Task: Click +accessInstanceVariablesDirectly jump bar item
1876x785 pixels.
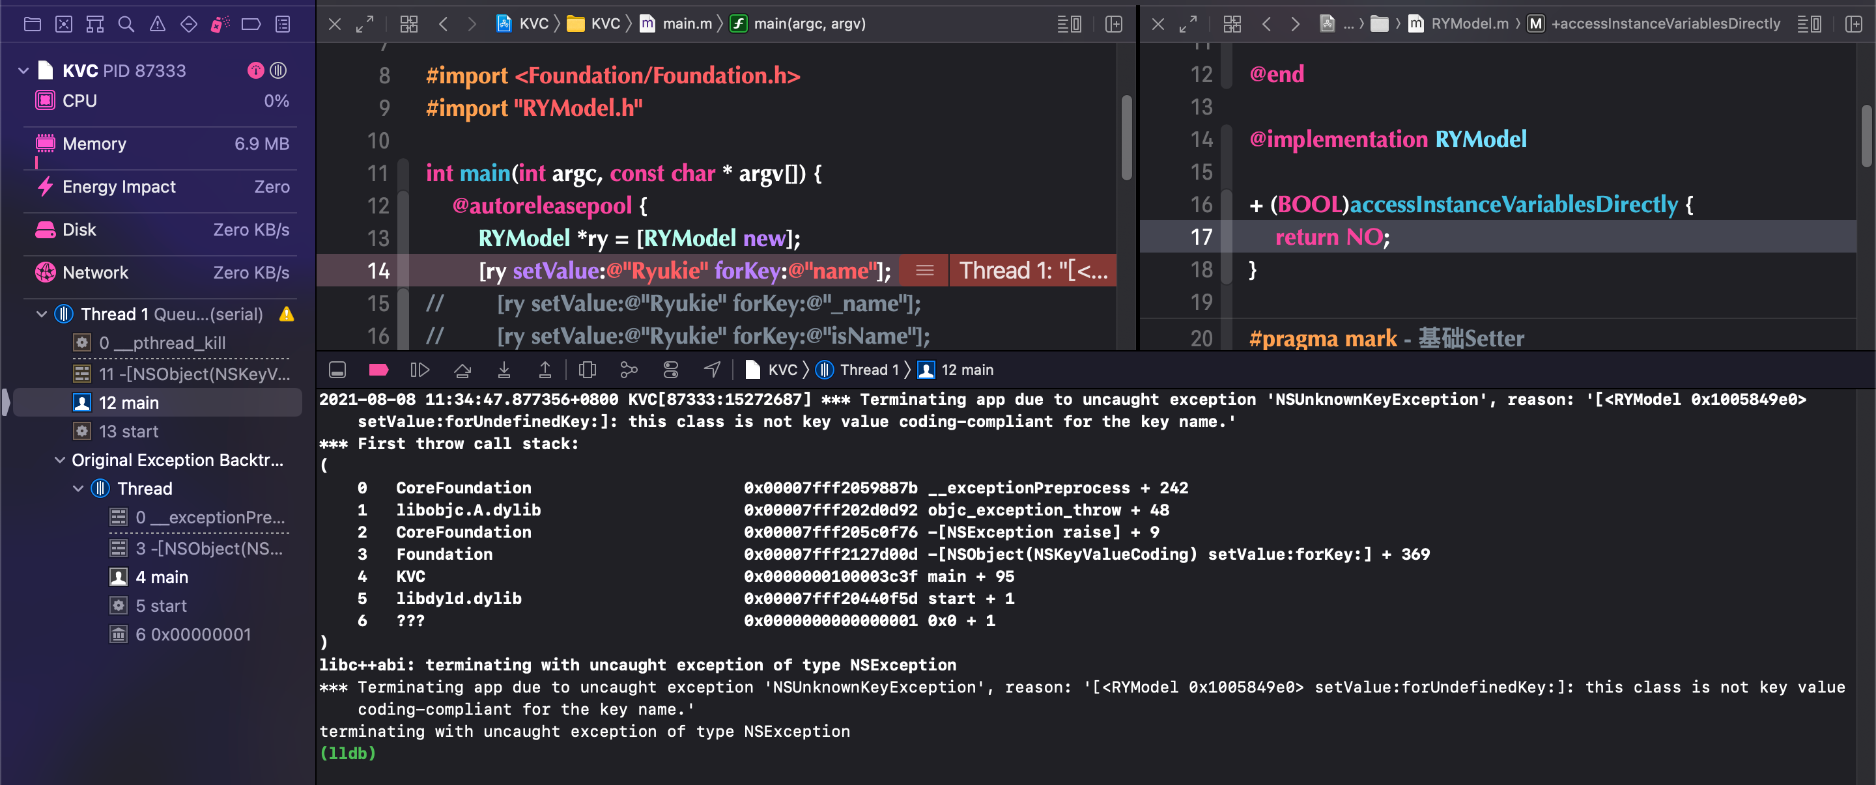Action: 1654,24
